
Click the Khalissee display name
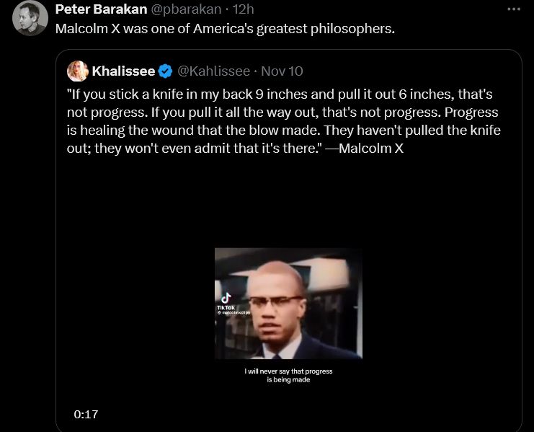point(123,71)
